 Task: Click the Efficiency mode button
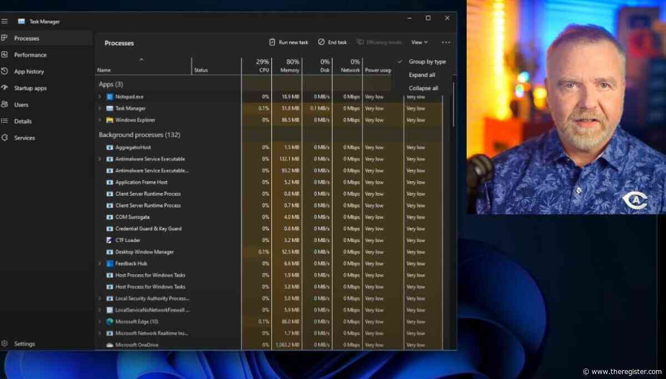(379, 42)
